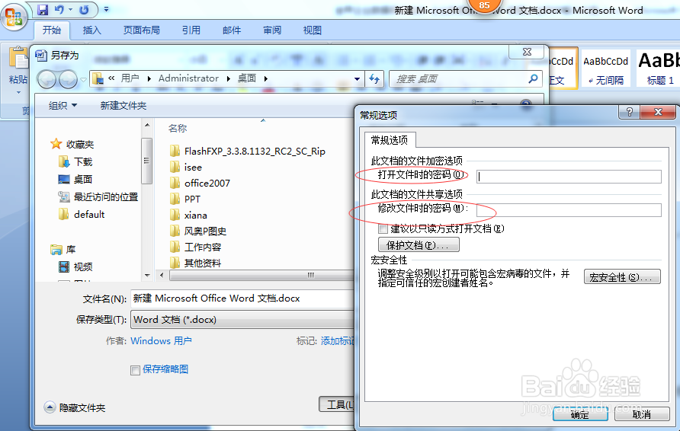The width and height of the screenshot is (680, 431).
Task: Open address bar history dropdown
Action: tap(357, 79)
